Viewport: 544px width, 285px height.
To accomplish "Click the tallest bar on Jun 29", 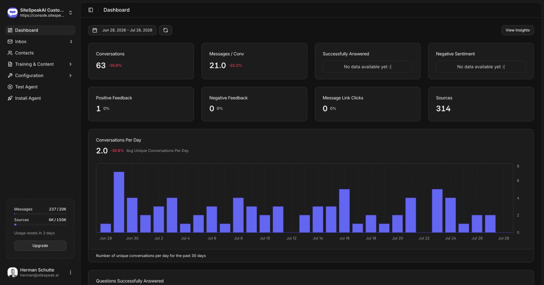I will [x=119, y=202].
